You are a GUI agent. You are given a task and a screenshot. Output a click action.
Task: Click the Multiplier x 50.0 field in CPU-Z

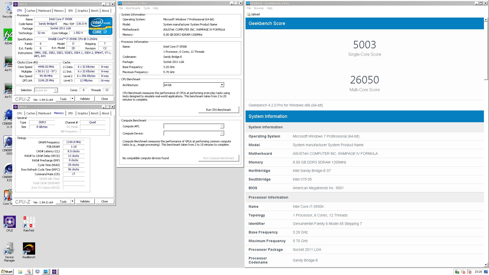[46, 72]
